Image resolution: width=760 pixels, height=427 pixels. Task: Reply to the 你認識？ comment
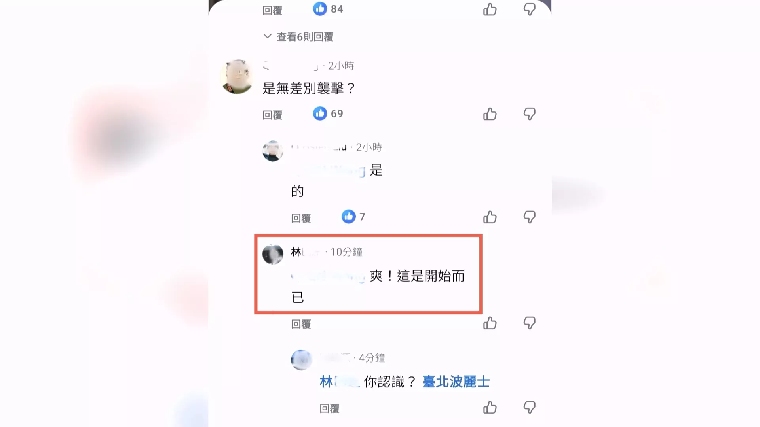tap(329, 408)
